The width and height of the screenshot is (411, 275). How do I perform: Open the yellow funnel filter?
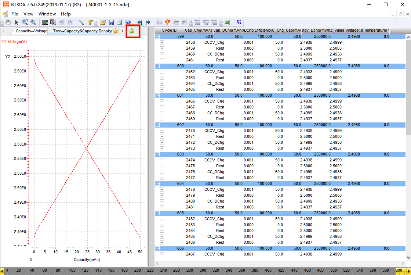point(90,22)
